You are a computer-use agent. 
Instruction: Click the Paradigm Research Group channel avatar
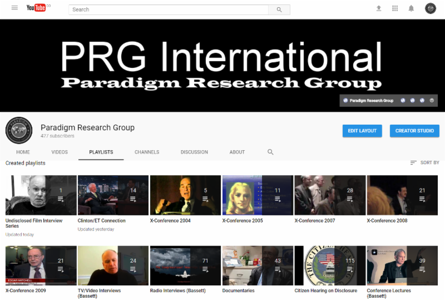click(19, 130)
